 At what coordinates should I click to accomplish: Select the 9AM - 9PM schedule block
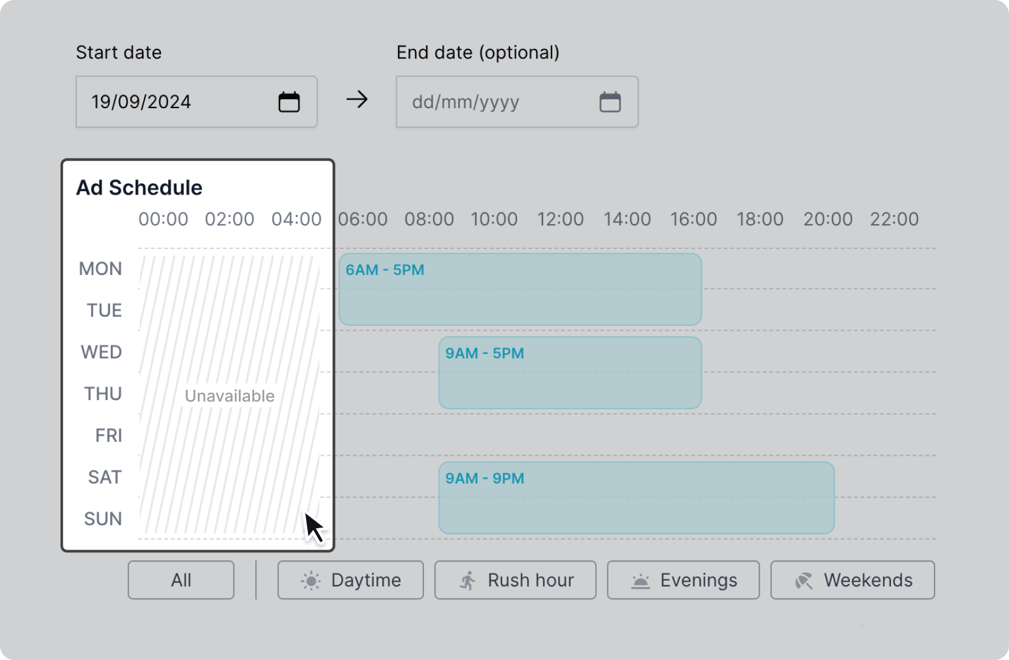tap(636, 499)
